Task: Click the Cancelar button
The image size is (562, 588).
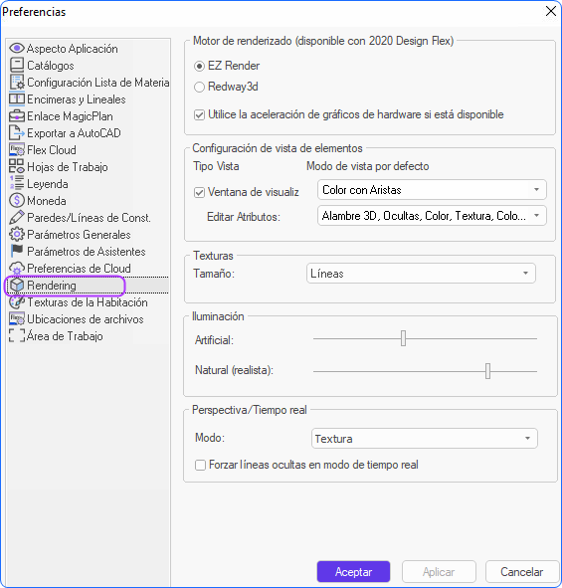Action: (522, 571)
